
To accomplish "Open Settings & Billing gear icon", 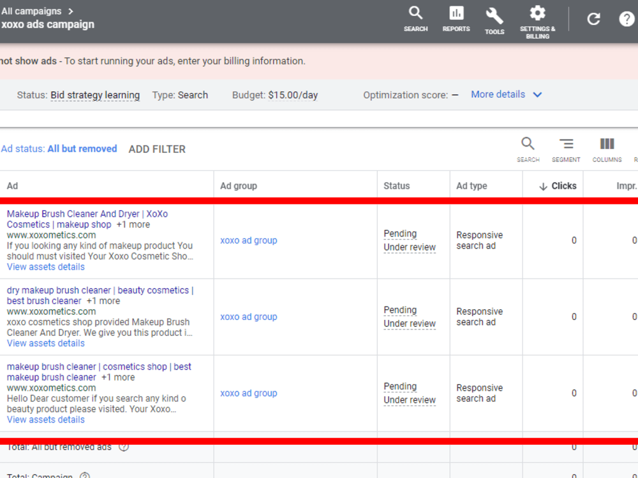I will pyautogui.click(x=537, y=22).
